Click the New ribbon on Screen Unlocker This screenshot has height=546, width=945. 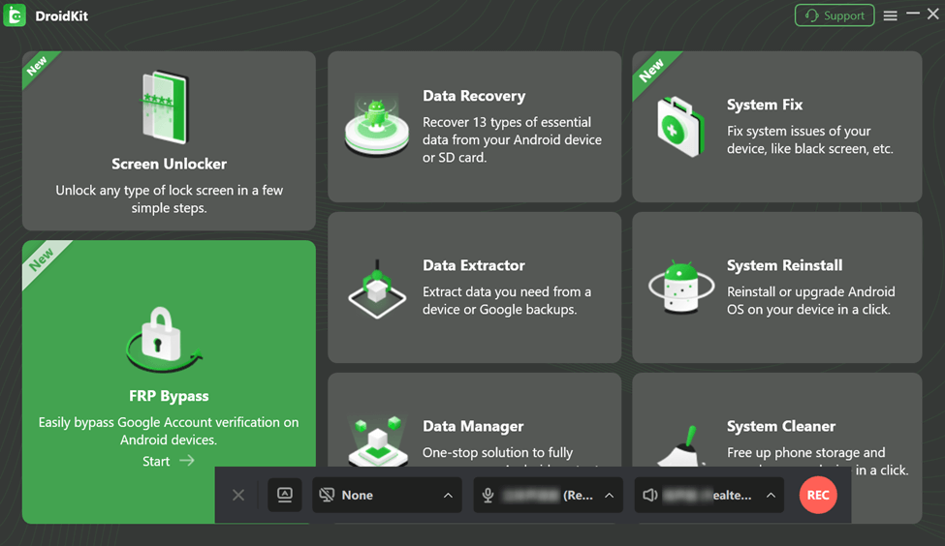tap(38, 66)
